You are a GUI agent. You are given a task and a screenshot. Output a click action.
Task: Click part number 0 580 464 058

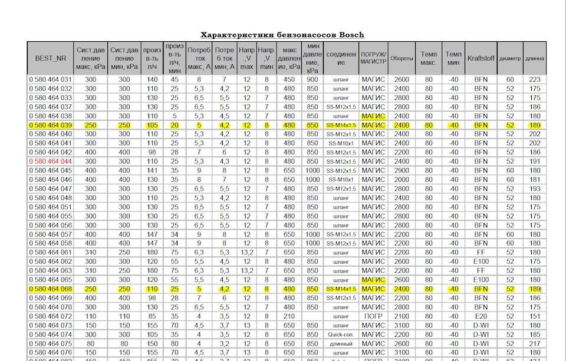pyautogui.click(x=51, y=243)
